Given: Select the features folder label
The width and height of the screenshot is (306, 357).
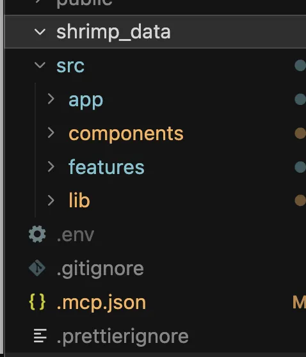Looking at the screenshot, I should click(106, 167).
